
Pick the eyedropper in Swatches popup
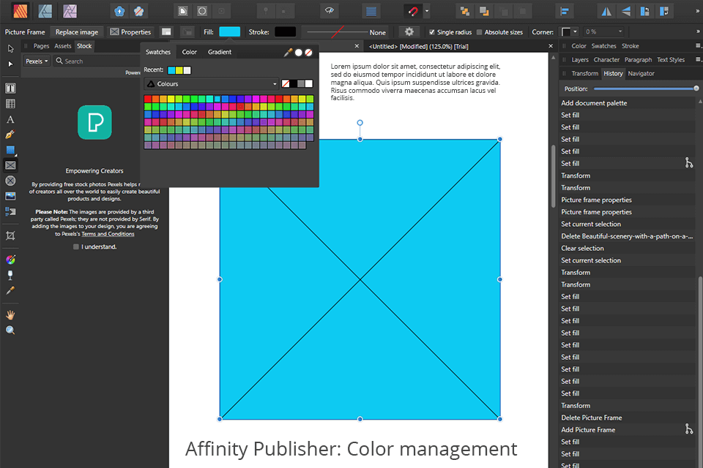pyautogui.click(x=289, y=53)
